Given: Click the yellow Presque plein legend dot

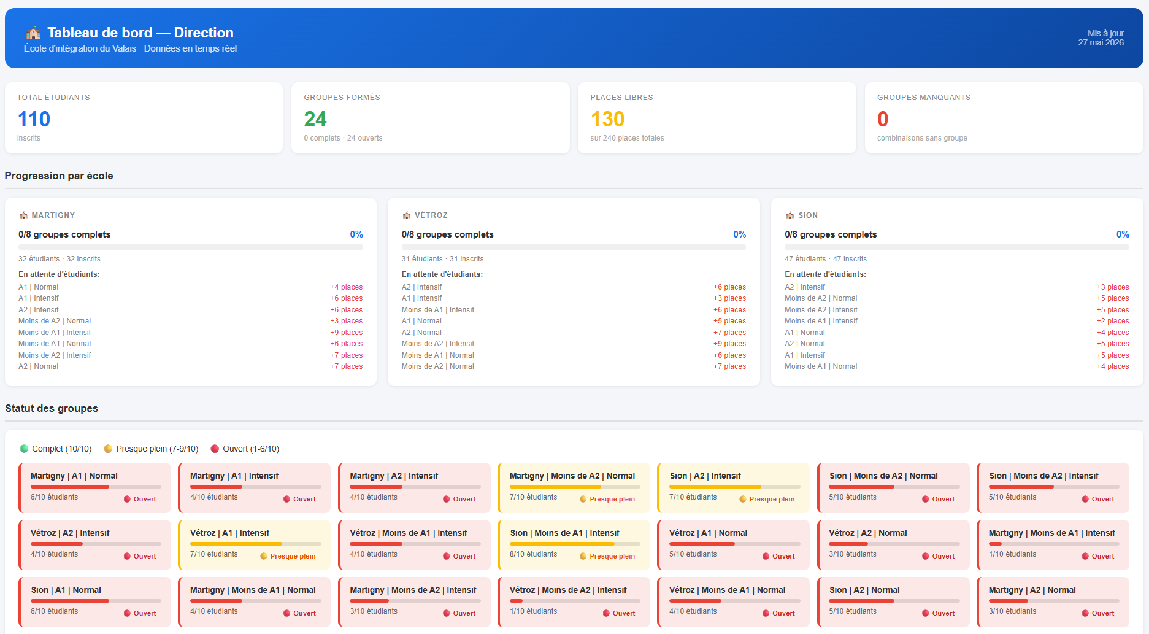Looking at the screenshot, I should click(108, 449).
